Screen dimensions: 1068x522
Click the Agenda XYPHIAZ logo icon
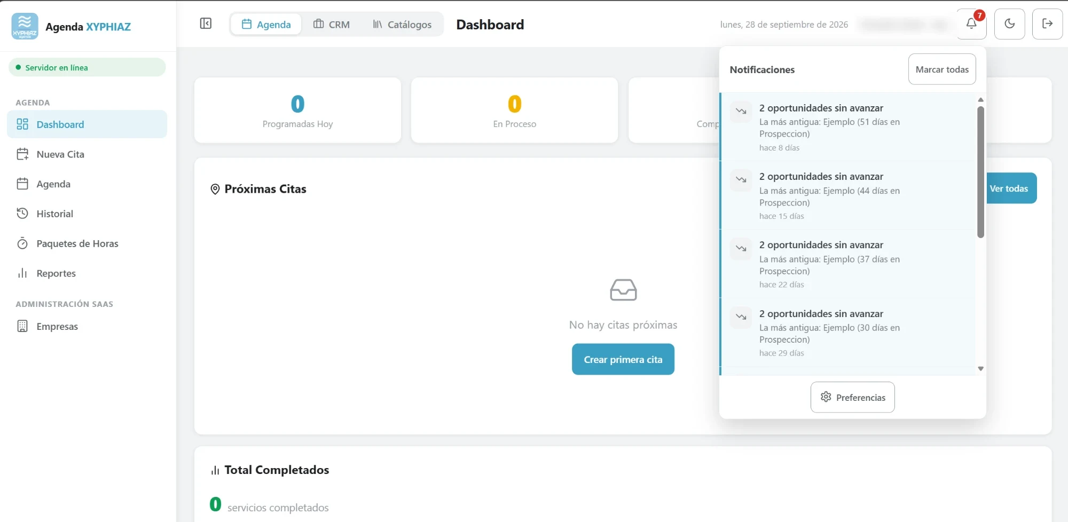click(25, 26)
